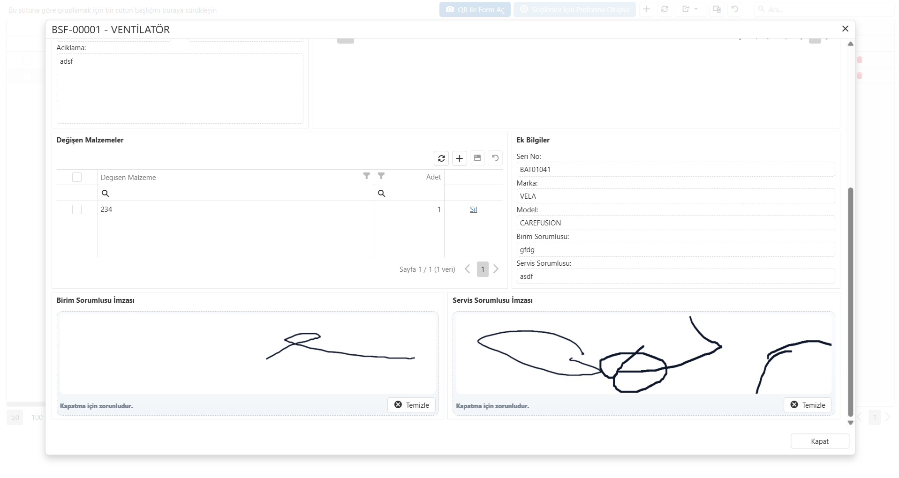Sort by the Adet column header

point(433,177)
